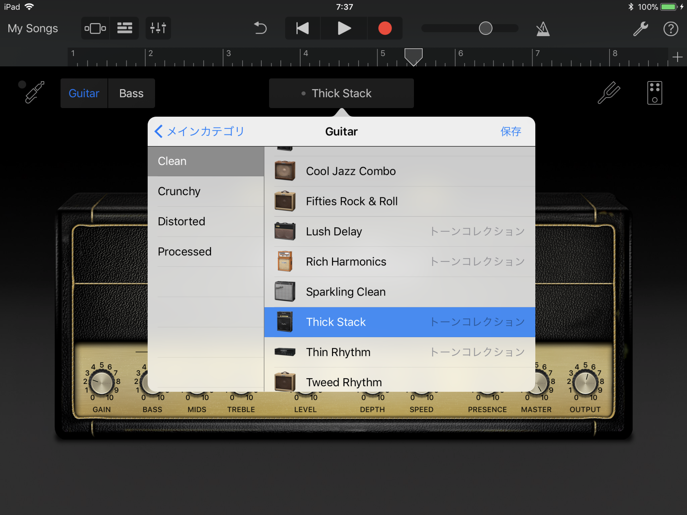This screenshot has height=515, width=687.
Task: Choose the Thick Stack preset
Action: click(x=400, y=322)
